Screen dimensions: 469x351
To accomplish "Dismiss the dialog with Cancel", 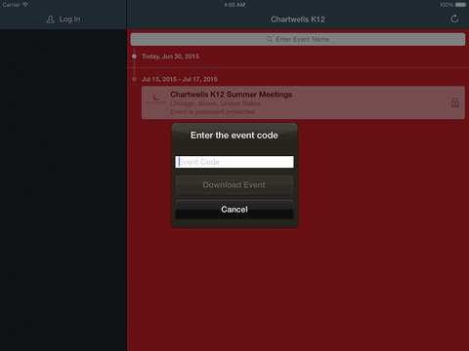I will click(234, 210).
